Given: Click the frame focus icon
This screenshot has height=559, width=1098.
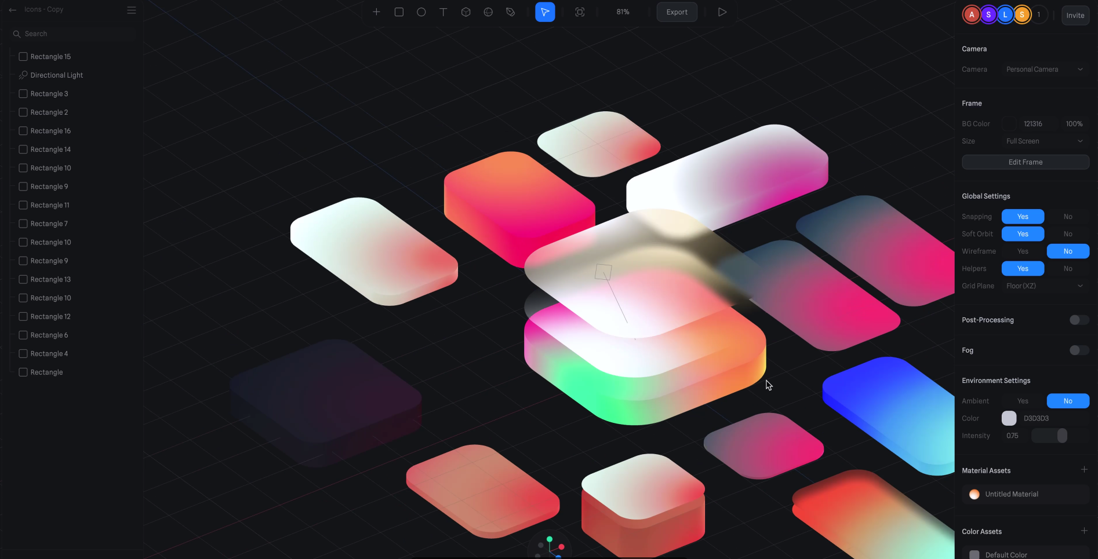Looking at the screenshot, I should click(580, 12).
